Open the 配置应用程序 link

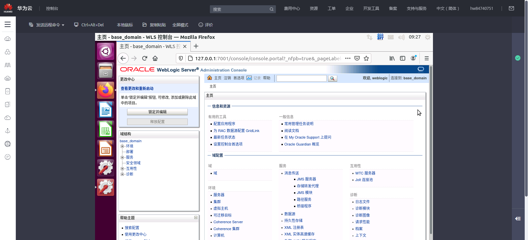[x=224, y=124]
